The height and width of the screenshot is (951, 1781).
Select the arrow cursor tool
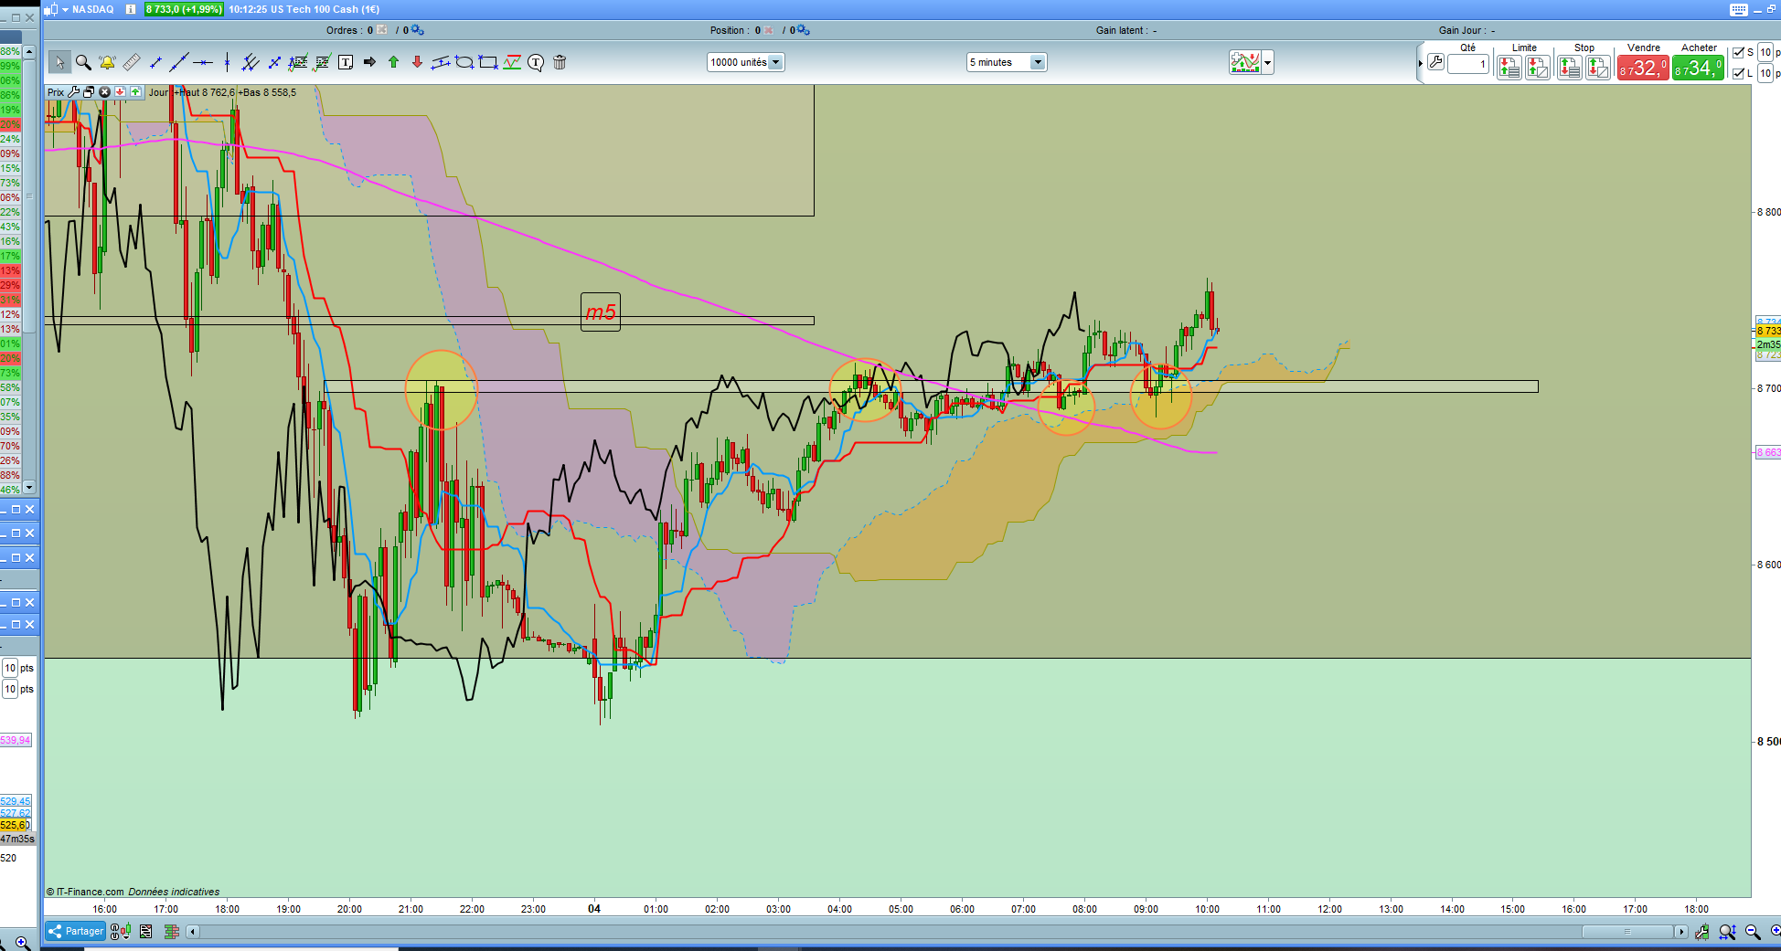[x=59, y=62]
